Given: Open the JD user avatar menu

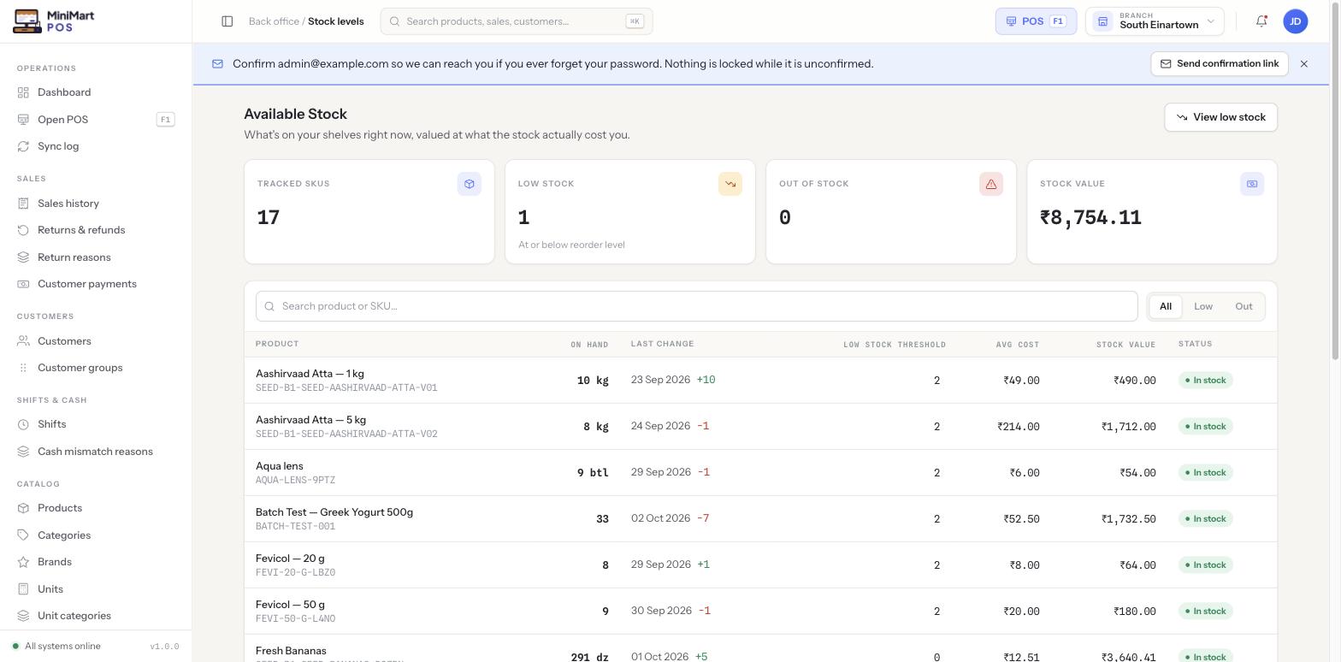Looking at the screenshot, I should (1296, 21).
